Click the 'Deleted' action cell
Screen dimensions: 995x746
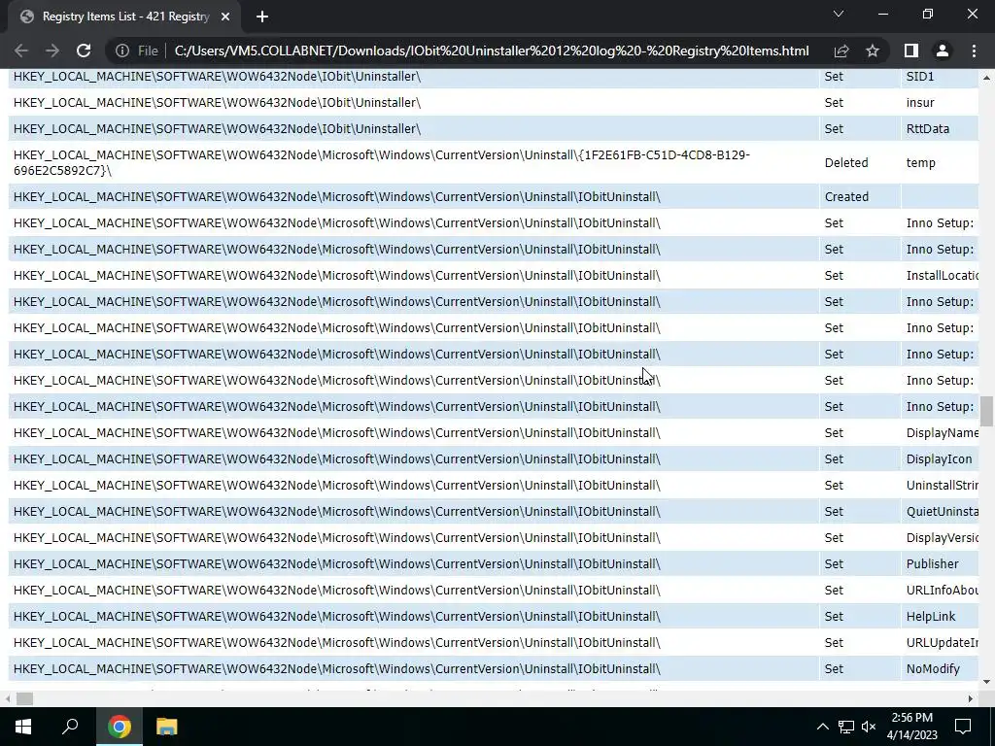click(859, 163)
